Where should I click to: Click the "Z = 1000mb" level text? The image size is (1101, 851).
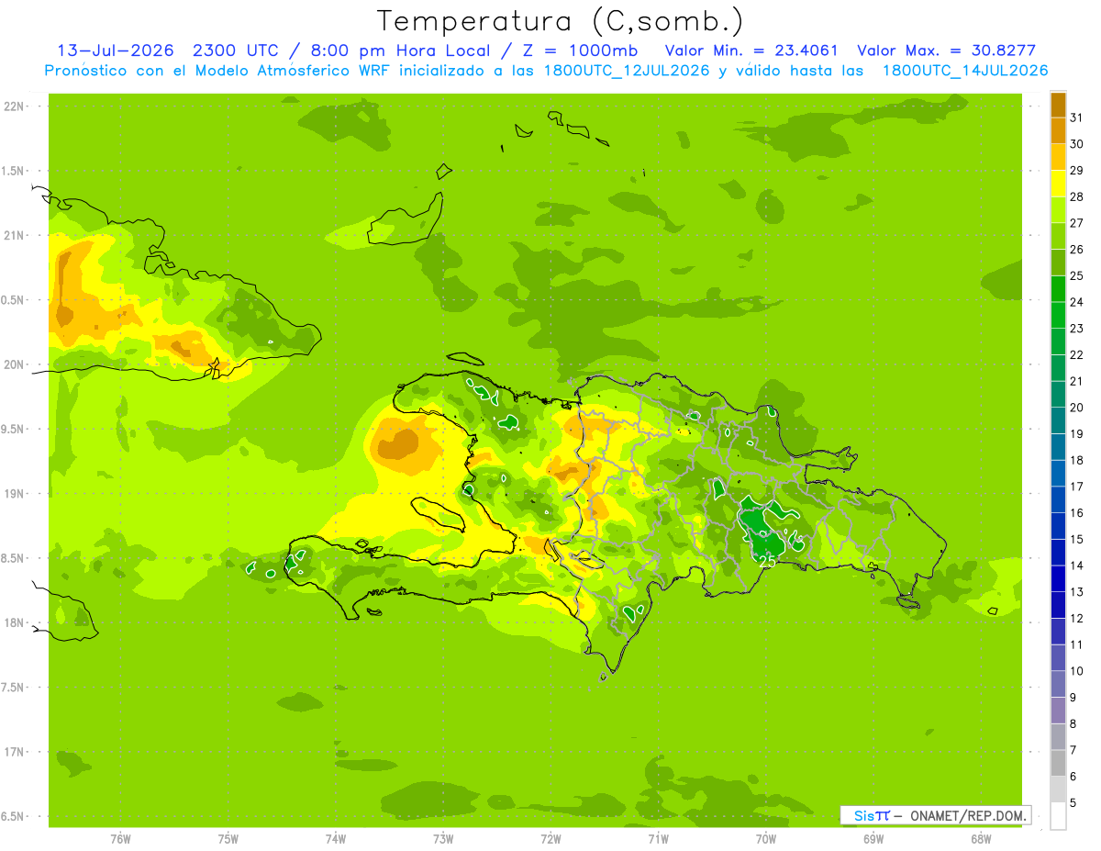(581, 50)
